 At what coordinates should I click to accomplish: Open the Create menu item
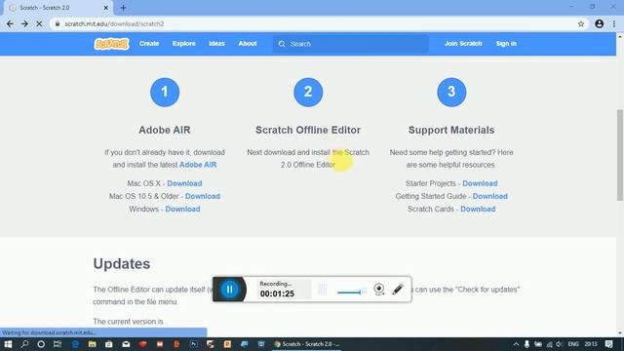pyautogui.click(x=149, y=44)
